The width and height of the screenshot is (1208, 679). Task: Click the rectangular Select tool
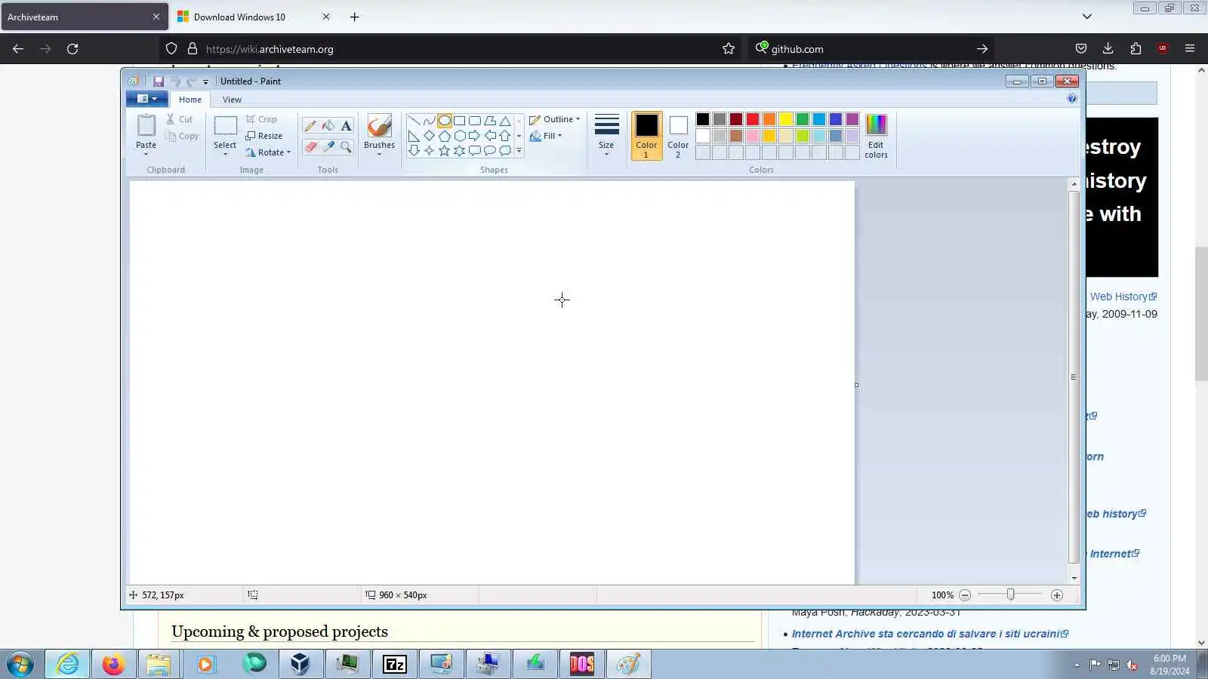(x=225, y=126)
